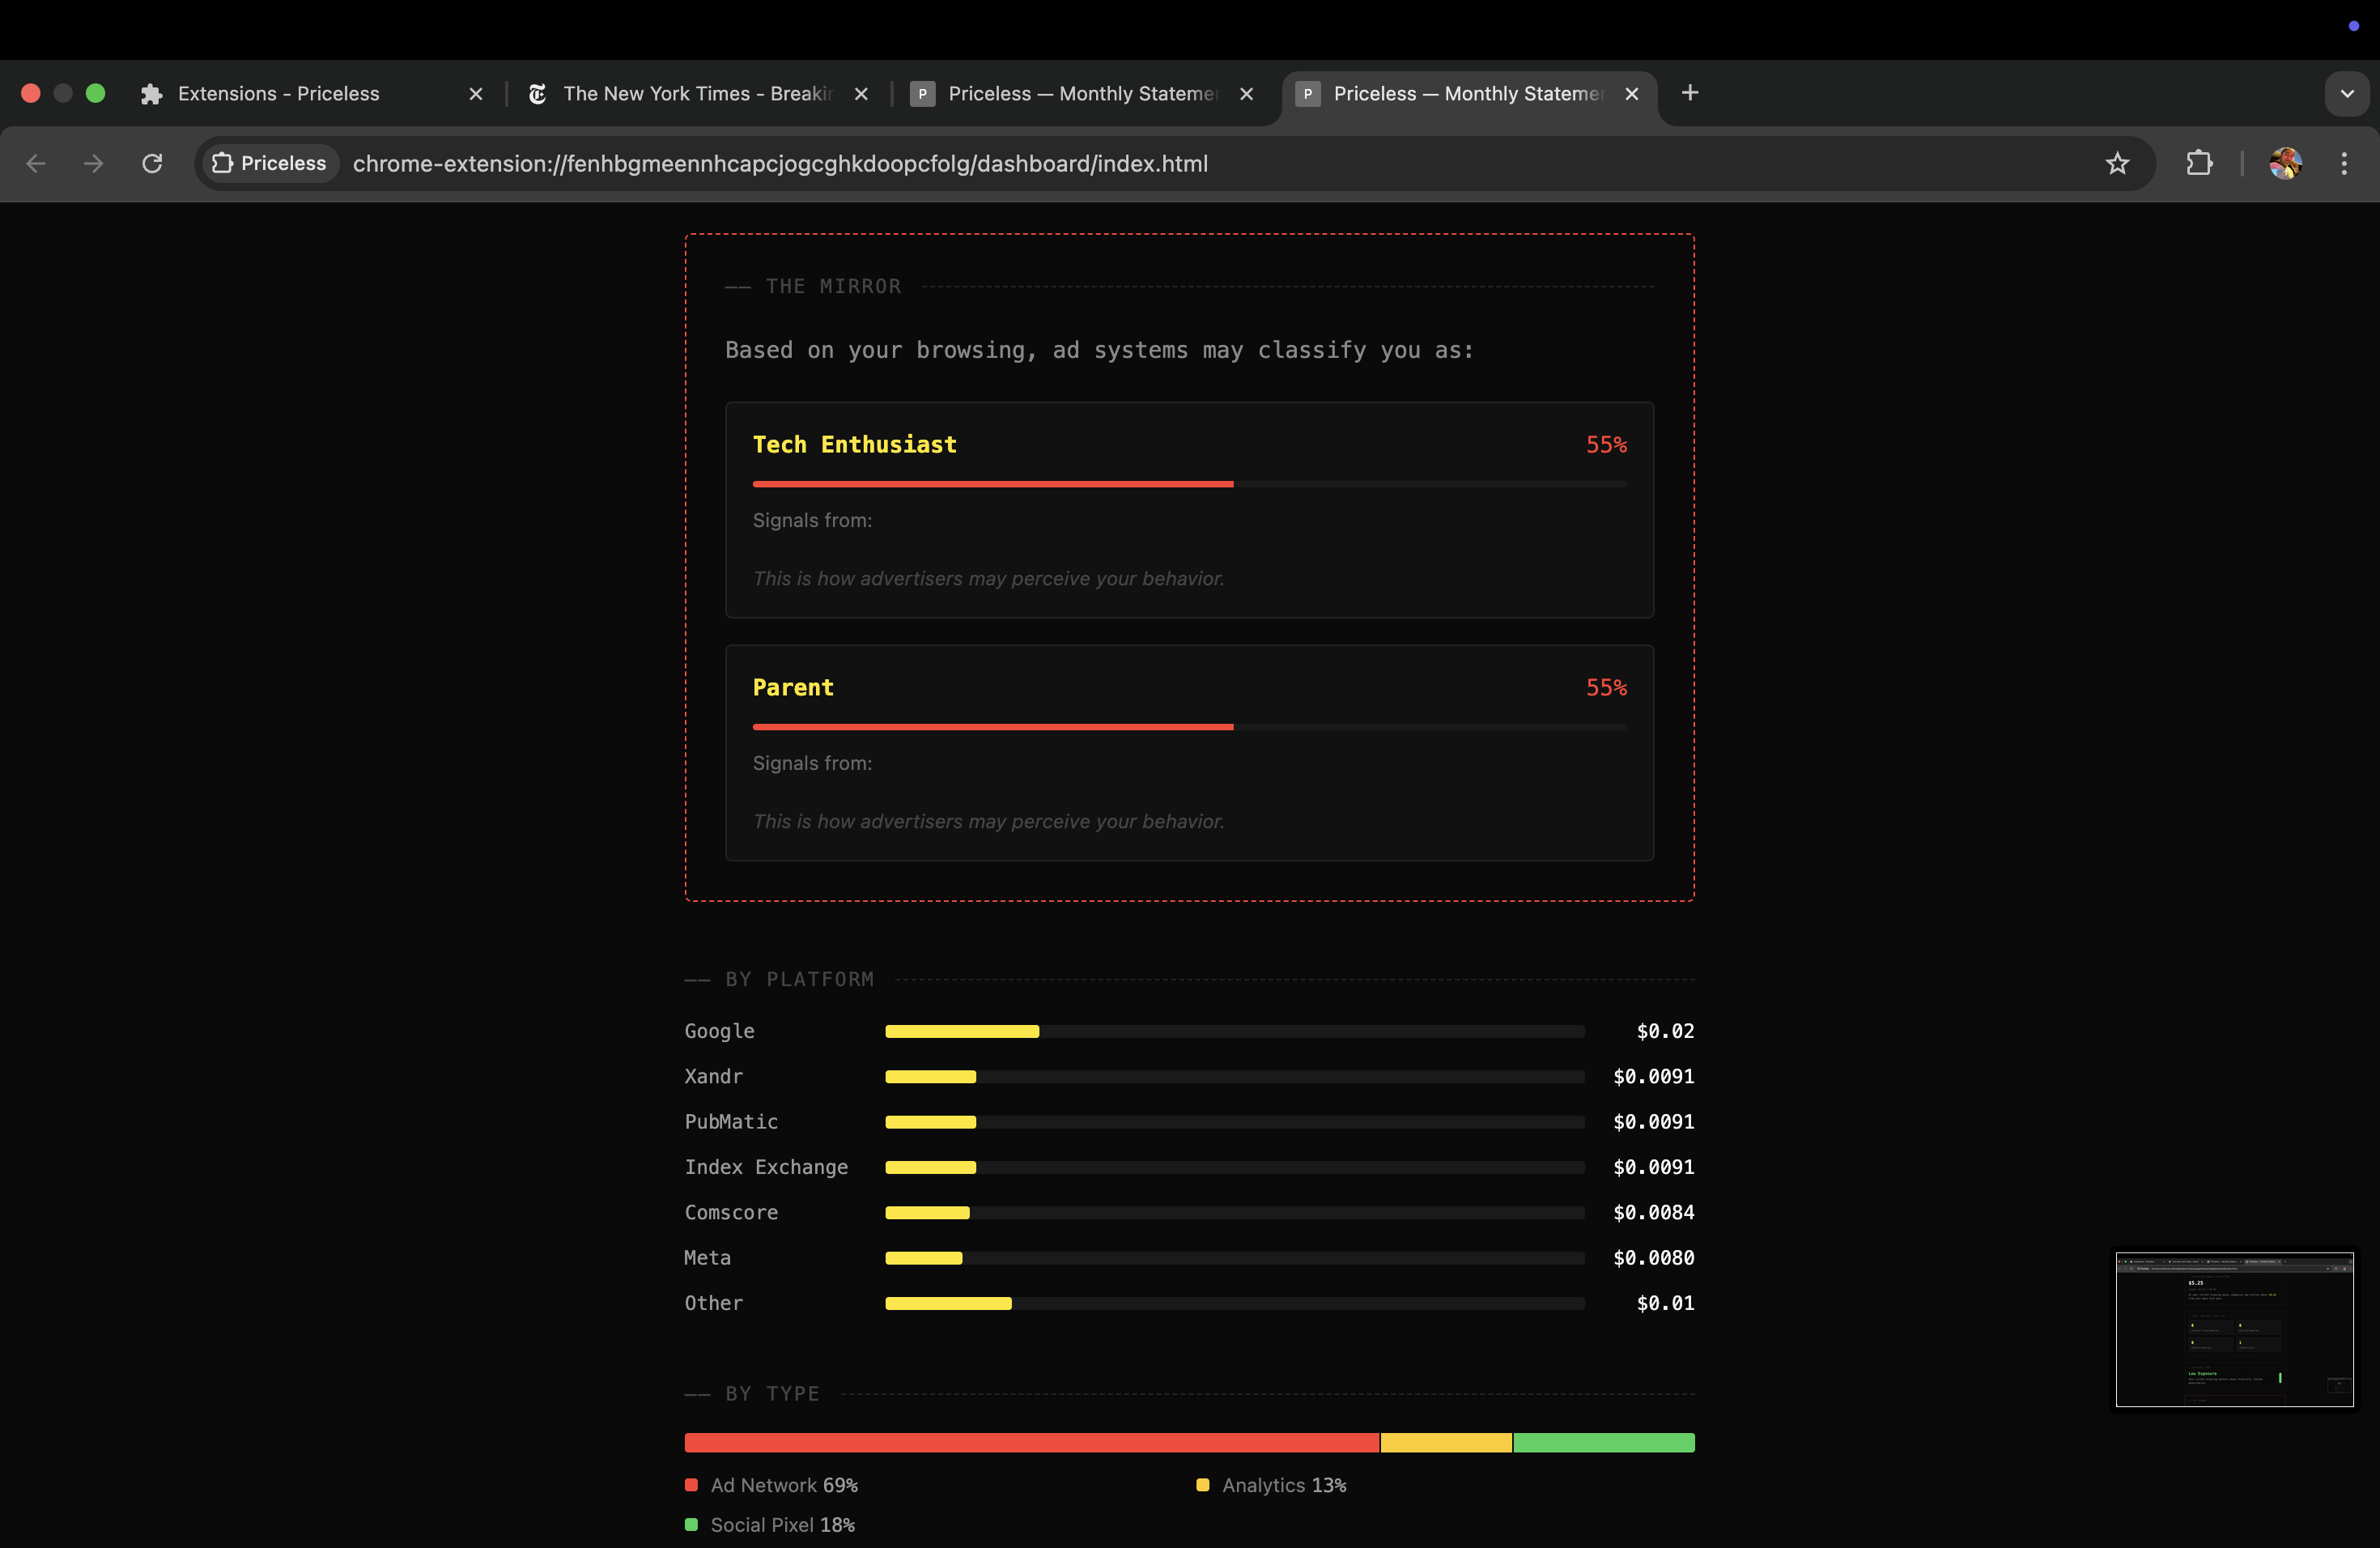
Task: Click the screenshot thumbnail preview
Action: click(x=2234, y=1329)
